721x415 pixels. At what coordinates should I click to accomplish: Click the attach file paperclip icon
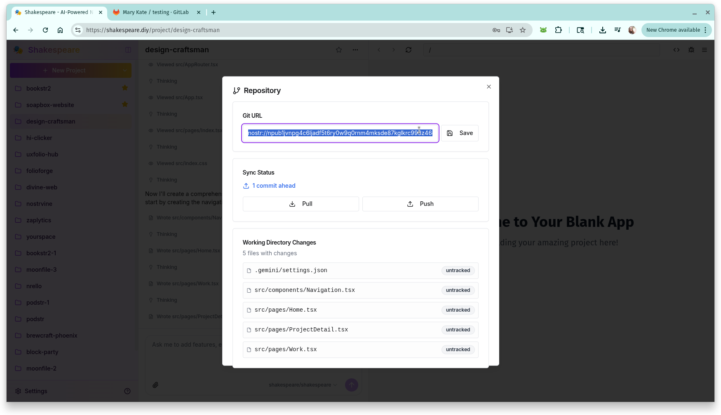point(155,385)
